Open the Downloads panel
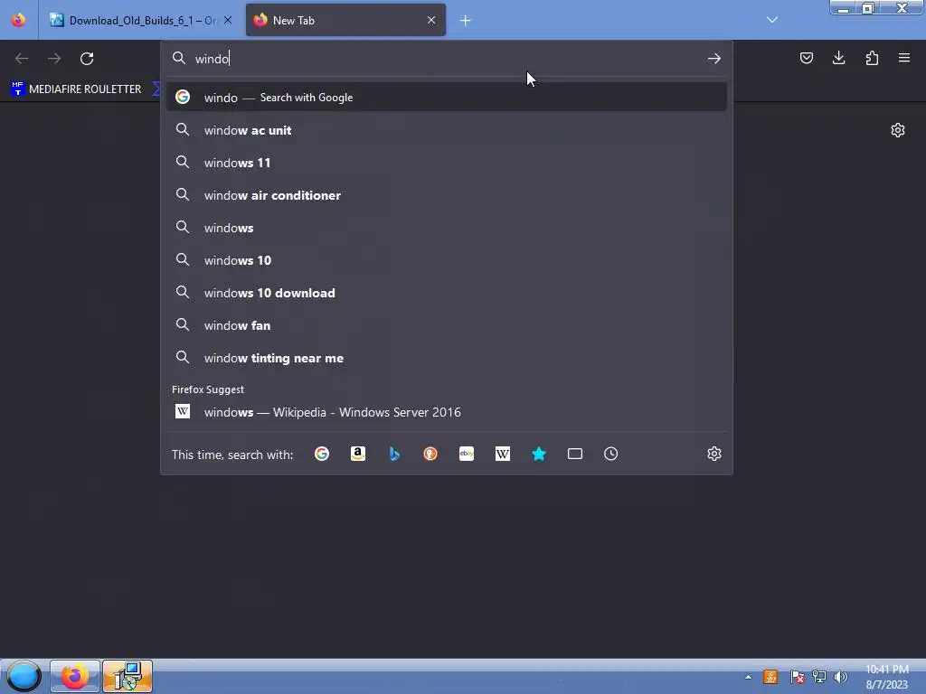This screenshot has width=926, height=694. [838, 58]
